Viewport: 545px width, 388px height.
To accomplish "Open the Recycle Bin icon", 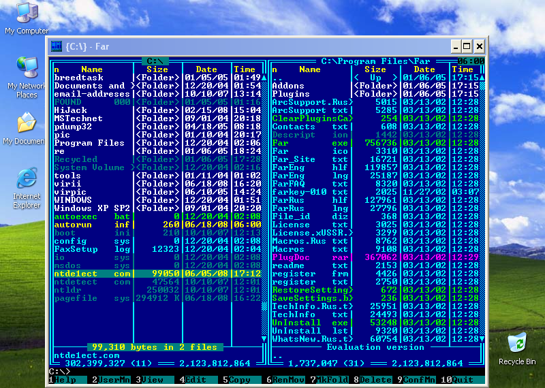I will 517,349.
